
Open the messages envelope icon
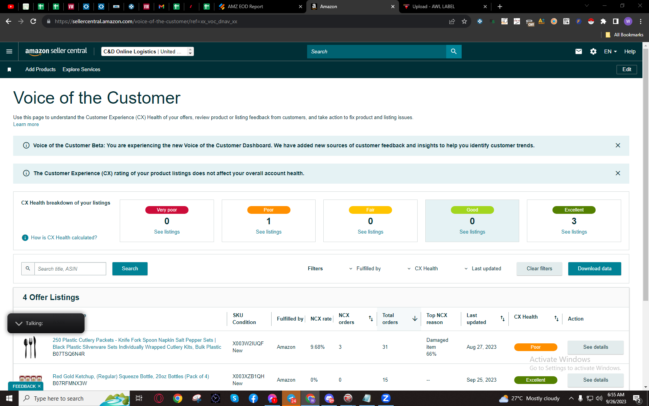(x=578, y=51)
